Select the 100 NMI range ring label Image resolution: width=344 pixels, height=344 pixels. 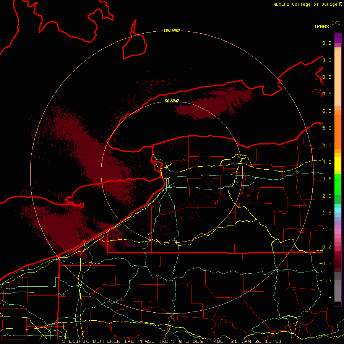[x=172, y=30]
